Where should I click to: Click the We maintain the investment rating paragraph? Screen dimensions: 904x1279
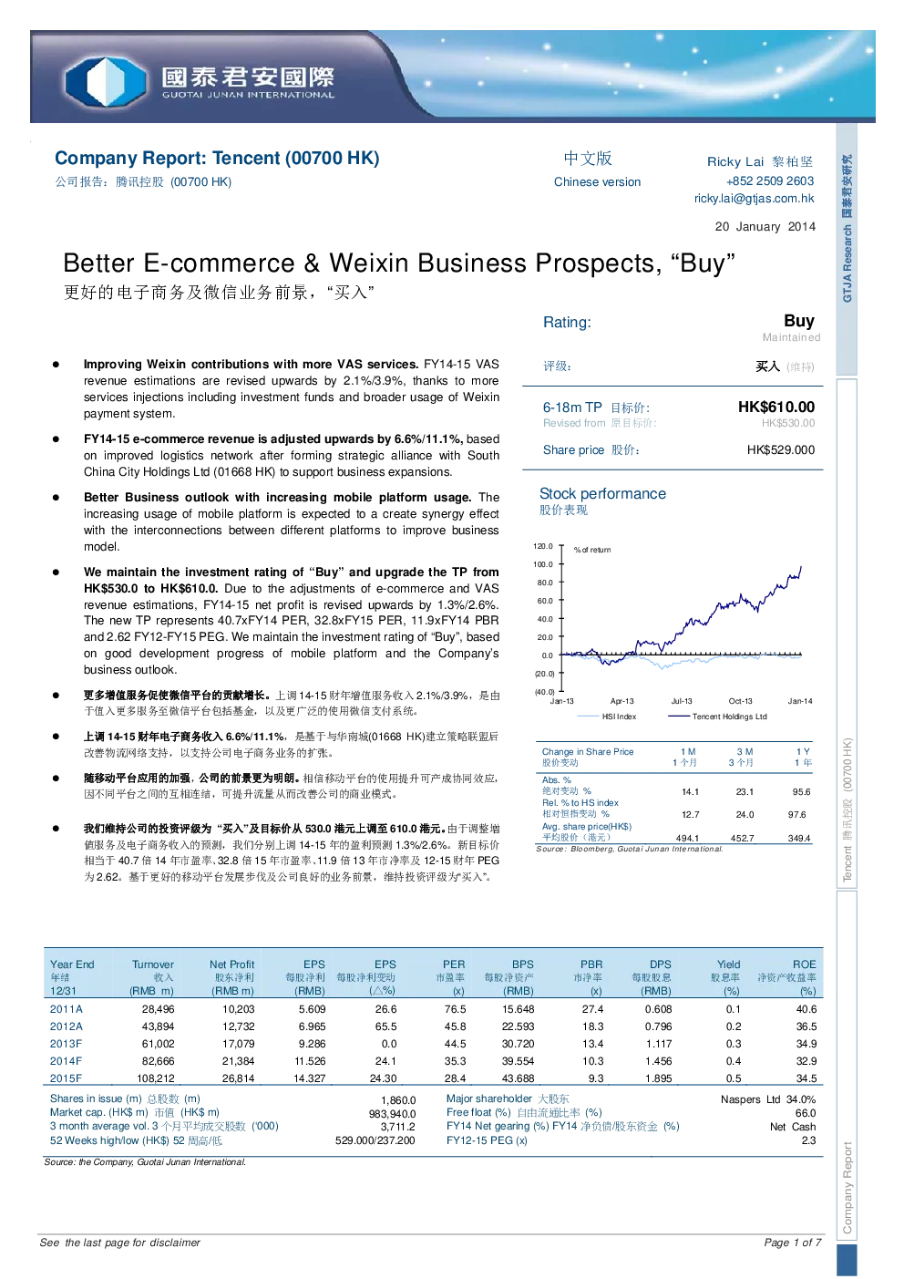click(292, 621)
